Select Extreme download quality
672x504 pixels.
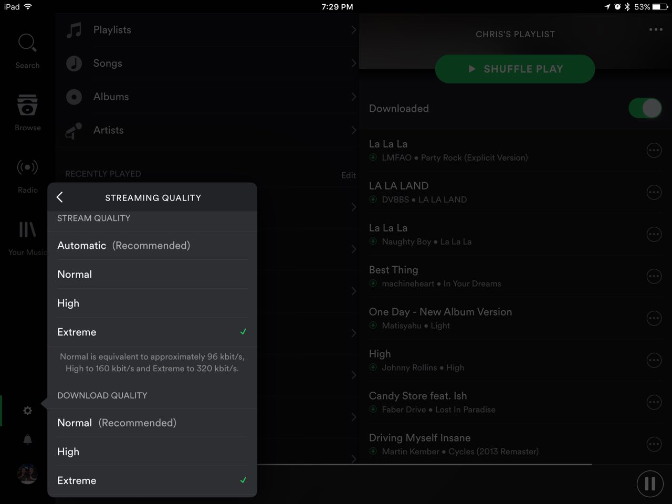152,481
